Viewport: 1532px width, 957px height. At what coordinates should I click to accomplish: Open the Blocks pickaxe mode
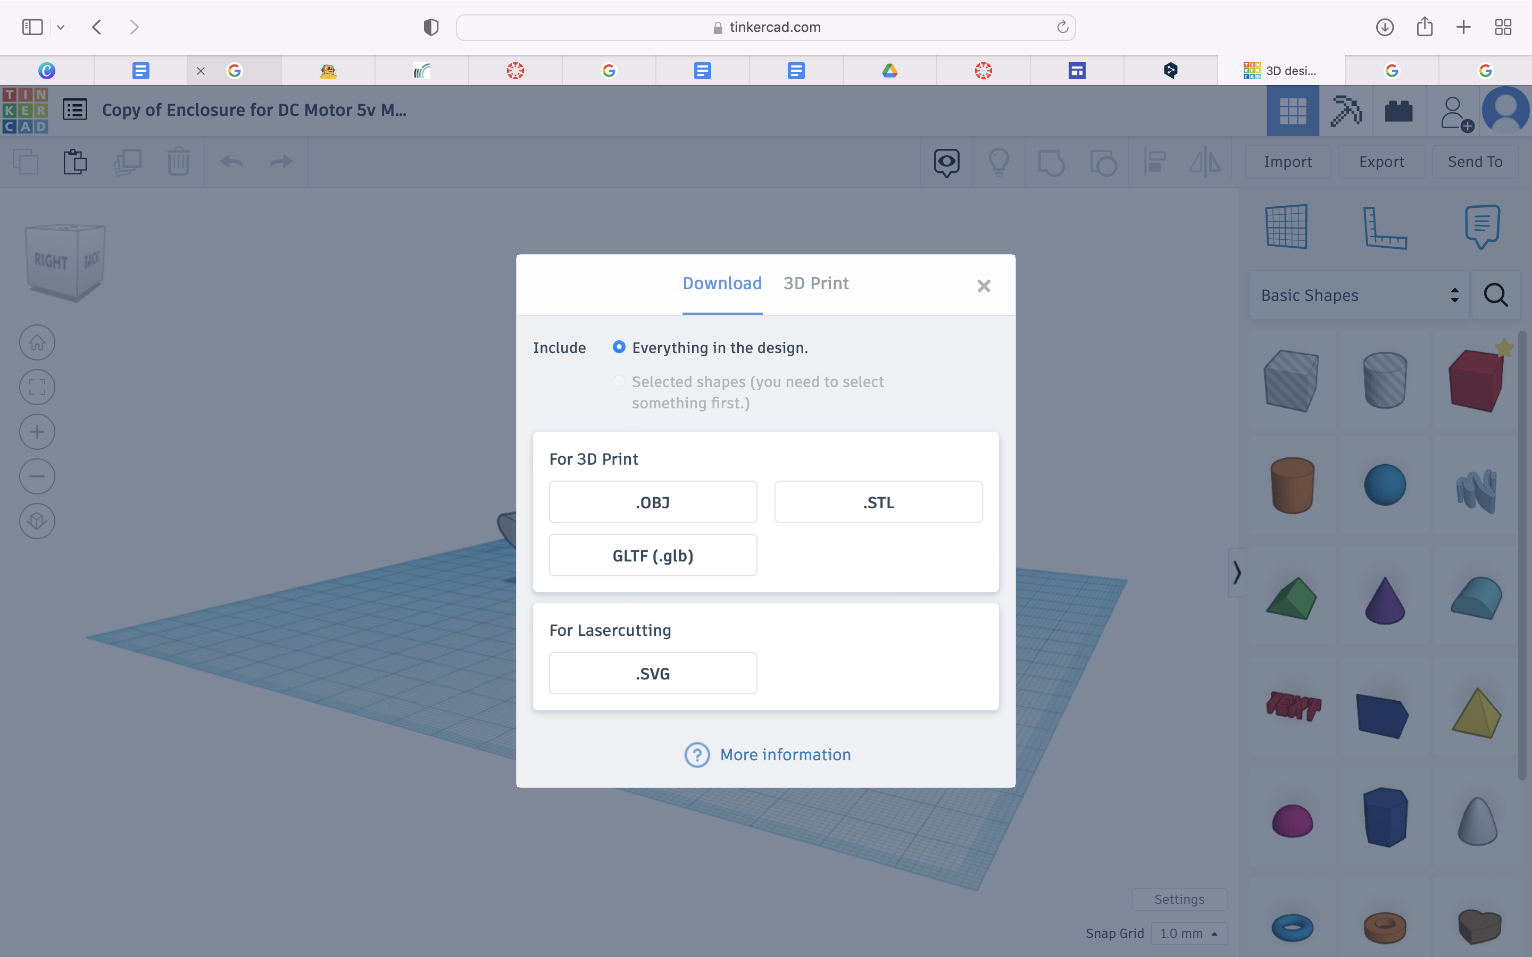1346,112
